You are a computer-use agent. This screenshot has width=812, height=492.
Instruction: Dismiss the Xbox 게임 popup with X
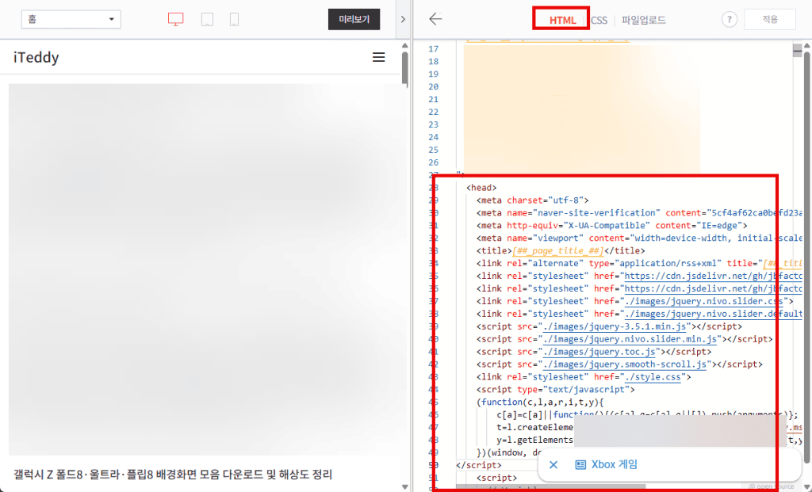(x=553, y=464)
